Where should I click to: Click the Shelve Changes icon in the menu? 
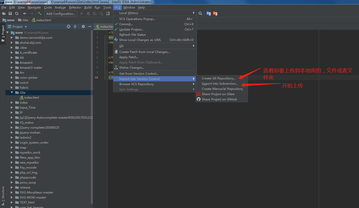[x=116, y=67]
